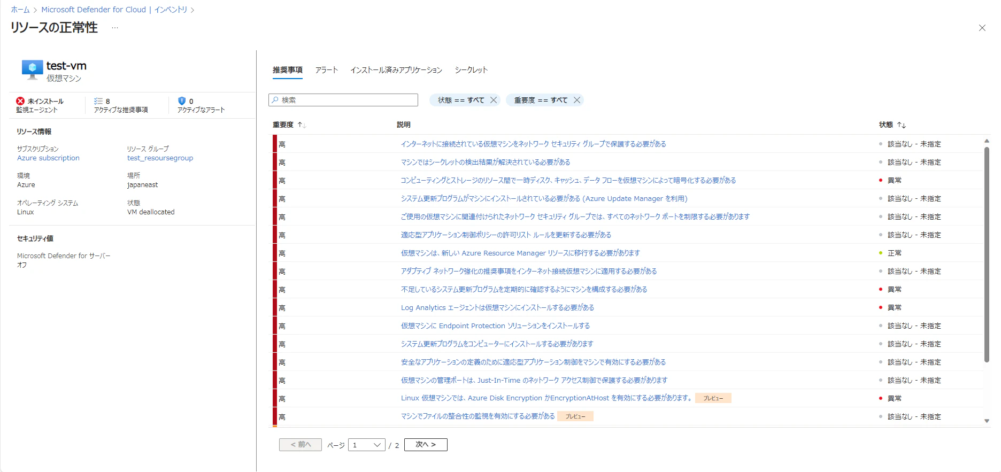Click the japaneast location value
The height and width of the screenshot is (472, 1001).
(x=143, y=185)
